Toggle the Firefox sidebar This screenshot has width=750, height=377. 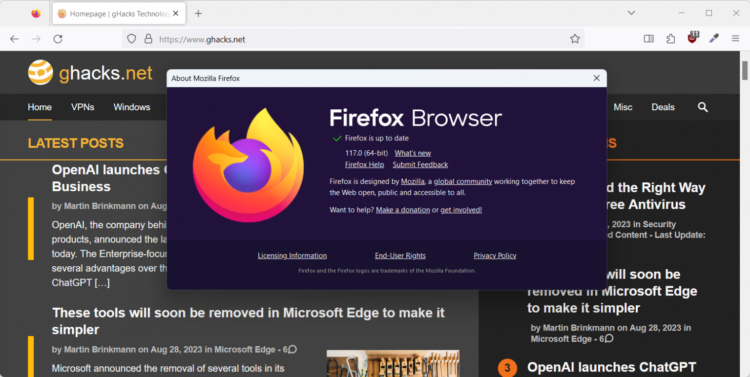pyautogui.click(x=648, y=39)
